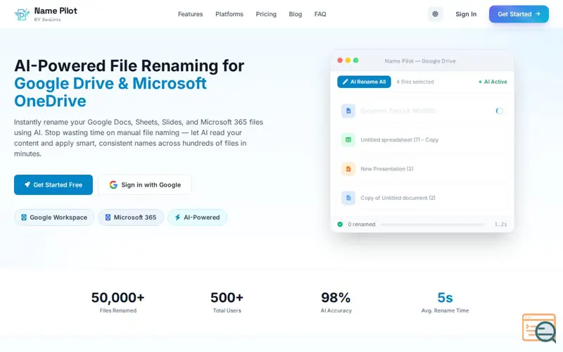Click the lightning bolt icon on AI-Powered
This screenshot has height=352, width=563.
coord(177,218)
